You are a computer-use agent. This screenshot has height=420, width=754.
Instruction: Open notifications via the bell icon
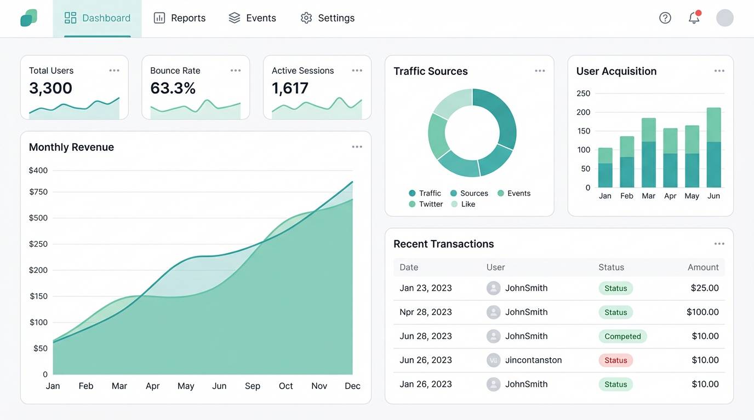[x=693, y=18]
